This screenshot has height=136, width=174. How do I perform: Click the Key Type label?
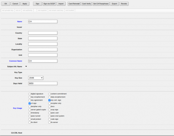(x=18, y=72)
